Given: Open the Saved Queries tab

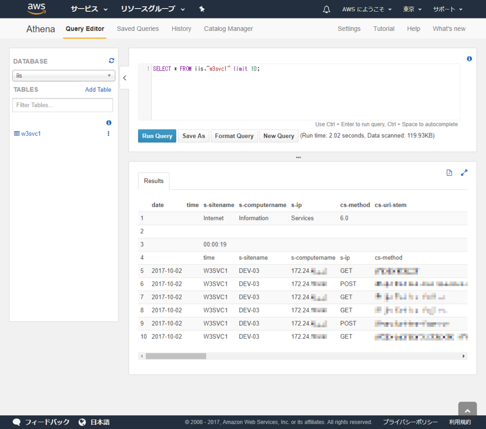Looking at the screenshot, I should tap(138, 29).
